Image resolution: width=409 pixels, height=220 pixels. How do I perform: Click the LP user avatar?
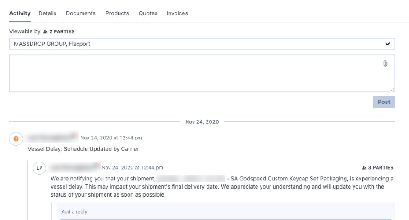(x=40, y=168)
